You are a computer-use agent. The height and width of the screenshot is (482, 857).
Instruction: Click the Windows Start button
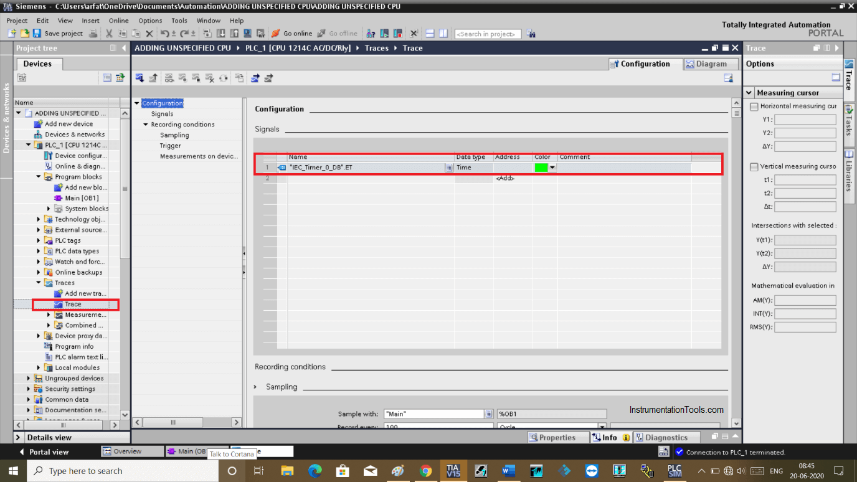[x=13, y=471]
